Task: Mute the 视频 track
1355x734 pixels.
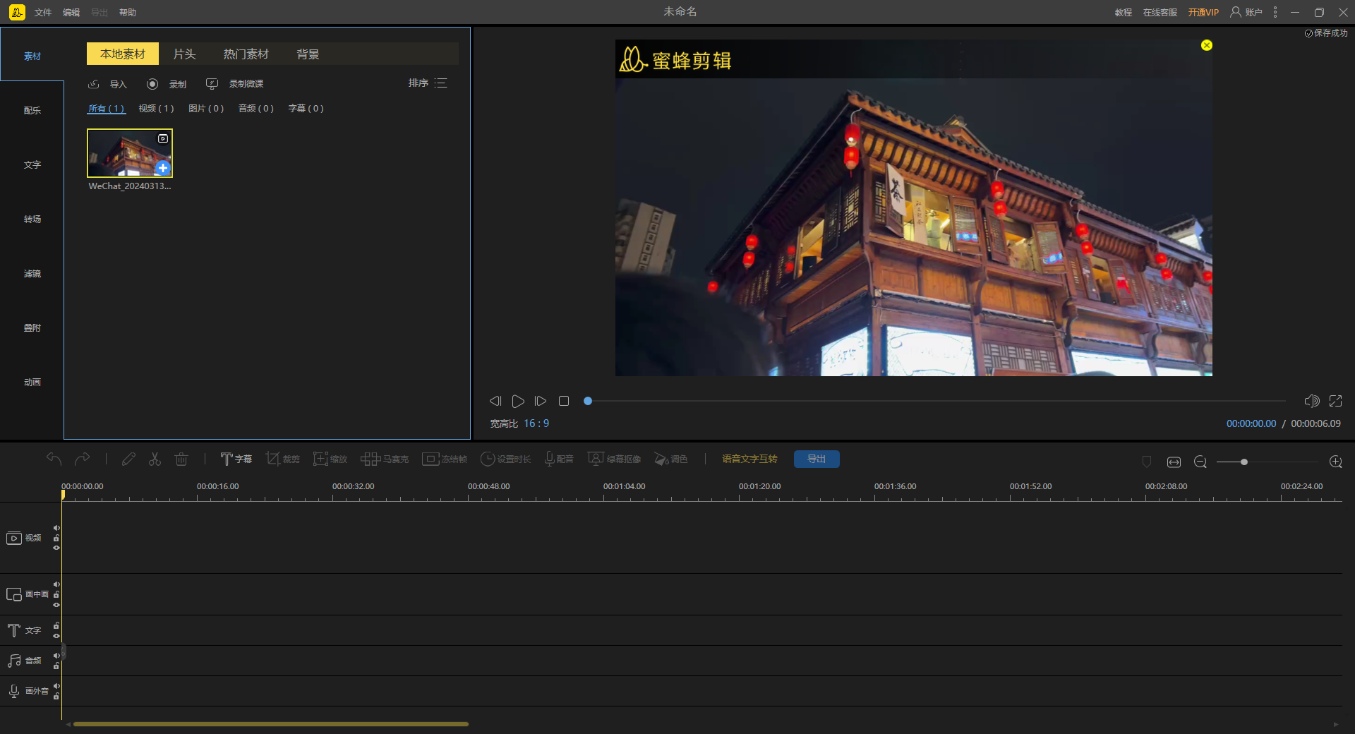Action: [56, 528]
